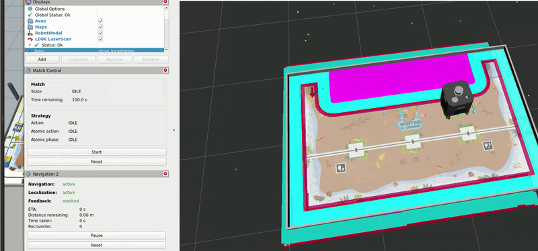This screenshot has width=538, height=251.
Task: Pause navigation with the Pause button
Action: pos(97,236)
